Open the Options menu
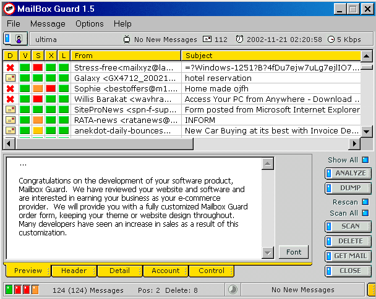Screen dimensions: 376x299 click(x=90, y=23)
